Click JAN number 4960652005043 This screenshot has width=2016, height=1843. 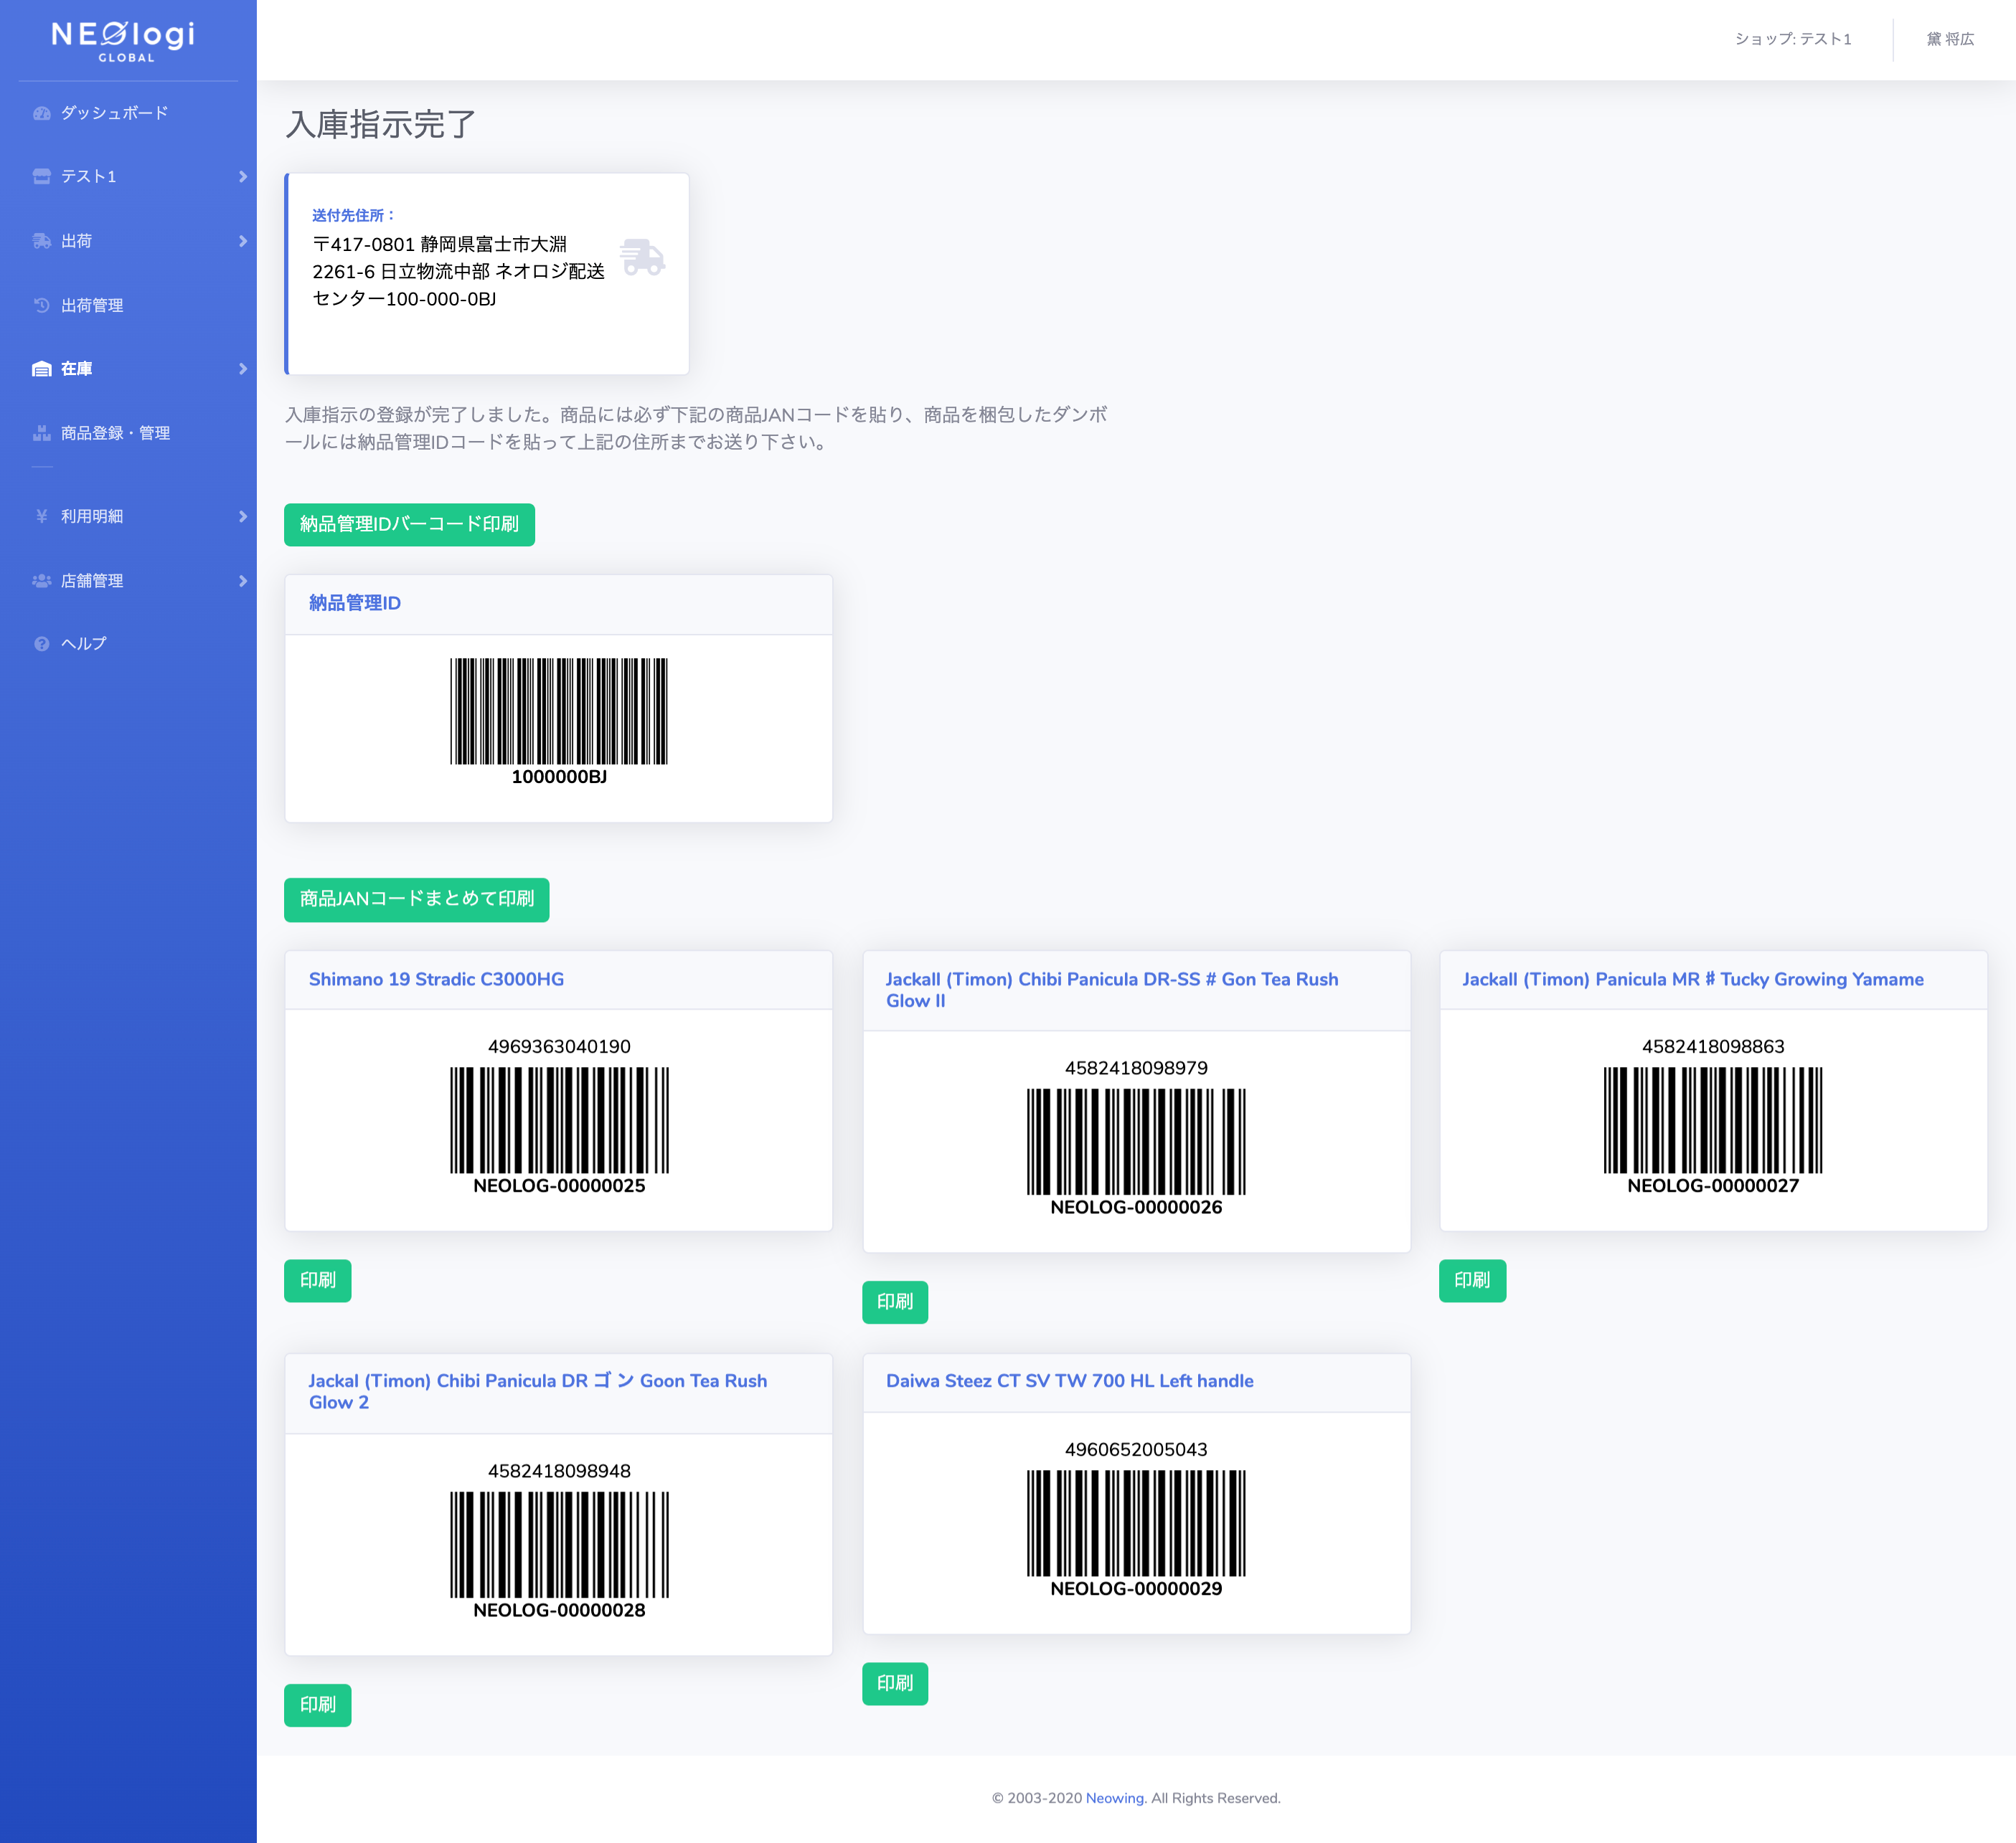click(x=1136, y=1449)
